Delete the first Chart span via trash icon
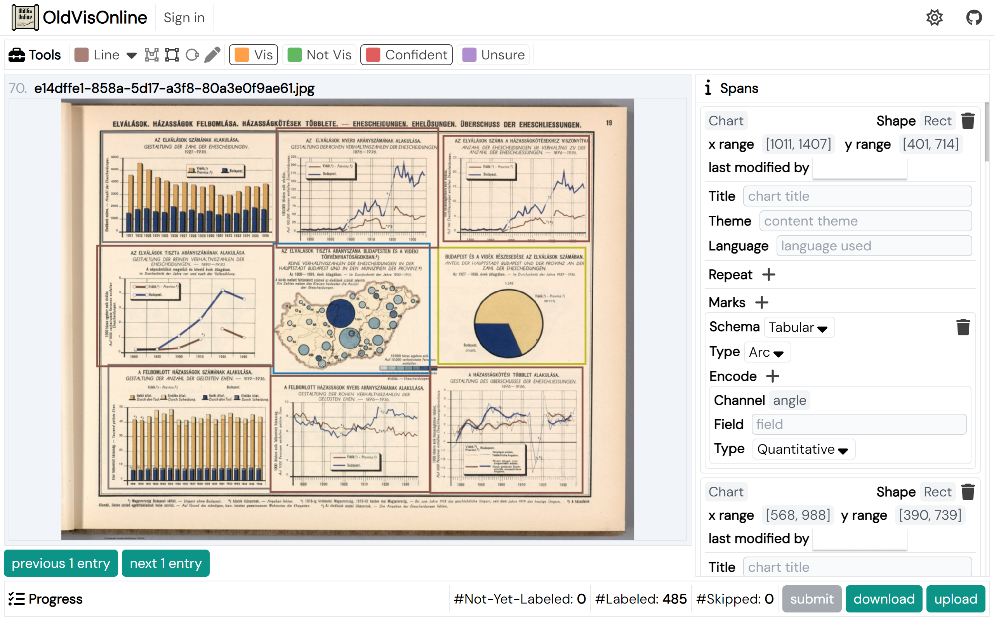Image resolution: width=994 pixels, height=621 pixels. pos(968,121)
